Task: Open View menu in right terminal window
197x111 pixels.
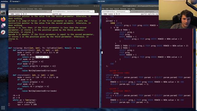Action: (x=111, y=9)
